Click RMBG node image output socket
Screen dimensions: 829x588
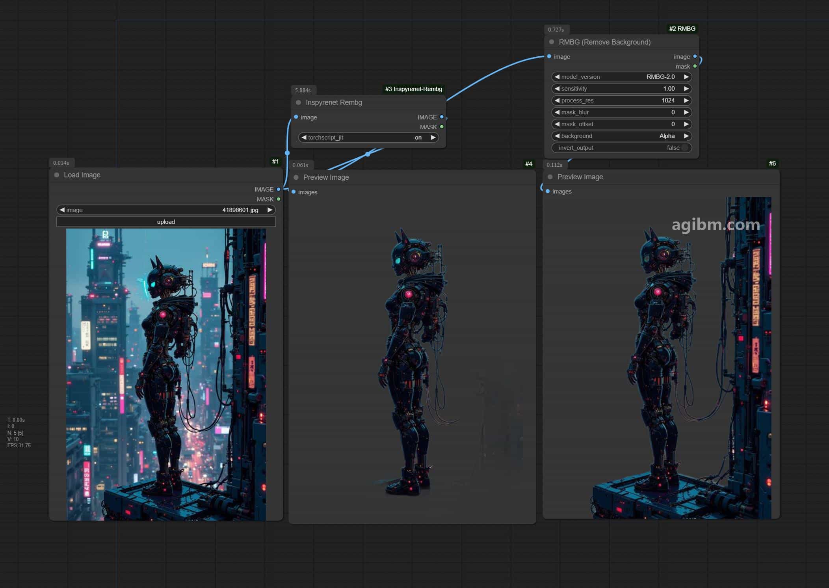point(695,56)
